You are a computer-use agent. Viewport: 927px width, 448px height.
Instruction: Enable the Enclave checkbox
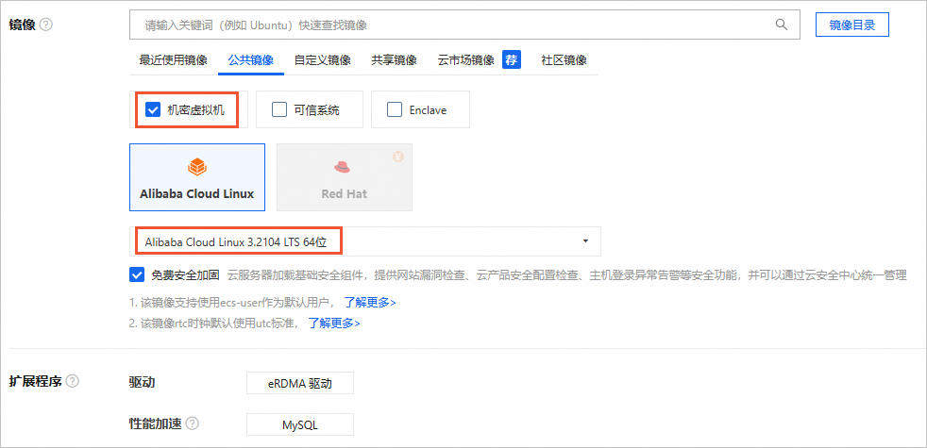point(395,110)
